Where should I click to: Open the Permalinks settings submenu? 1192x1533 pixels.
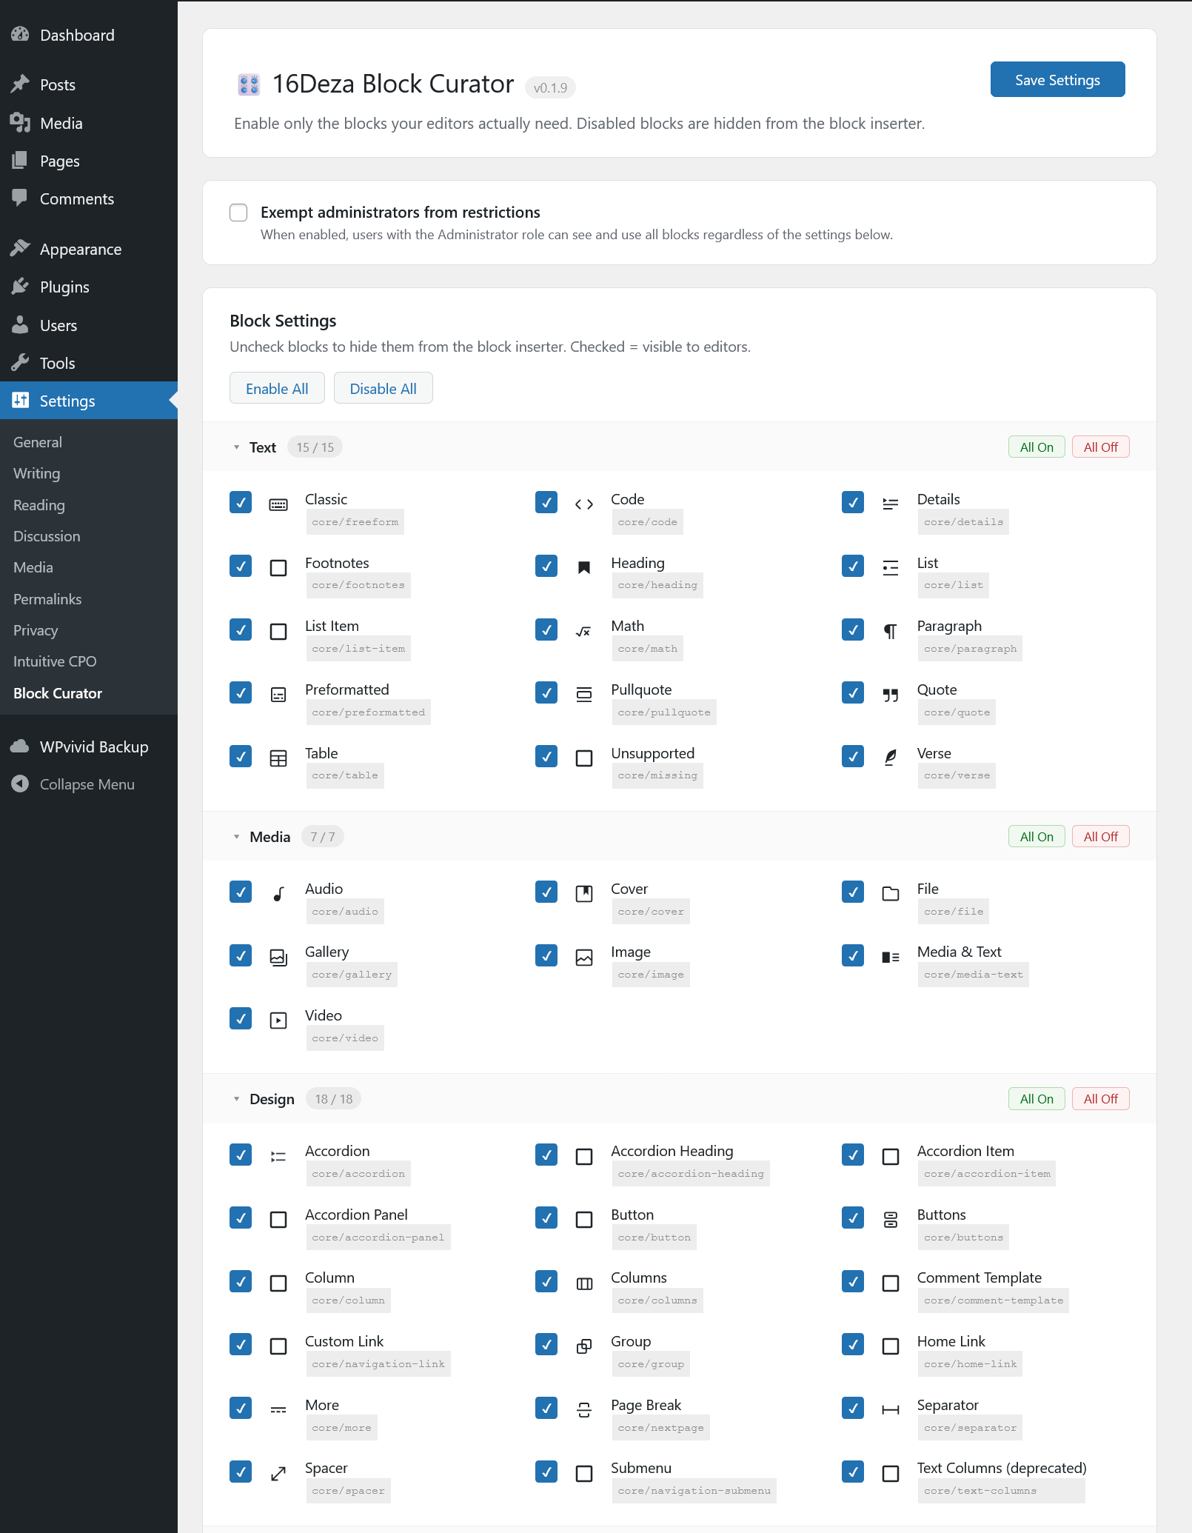pos(47,599)
